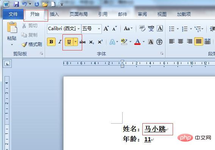
Task: Click 复制 copy button
Action: tap(30, 35)
